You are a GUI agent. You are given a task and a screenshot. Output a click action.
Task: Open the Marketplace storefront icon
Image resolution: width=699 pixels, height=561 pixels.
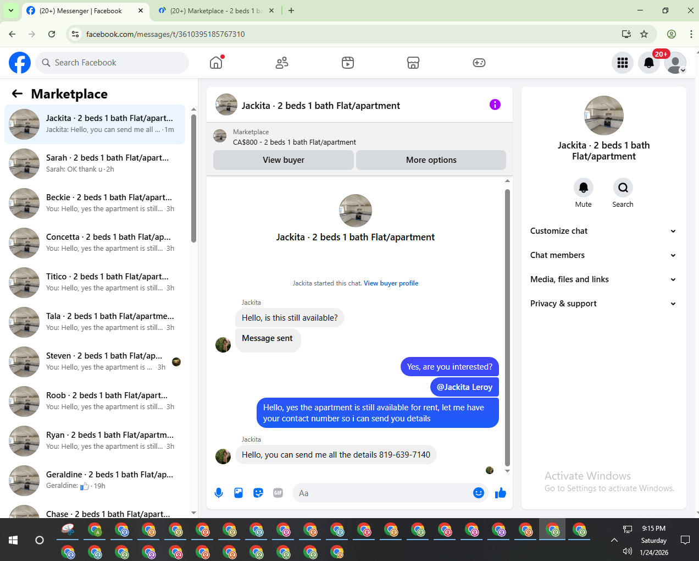(x=413, y=63)
